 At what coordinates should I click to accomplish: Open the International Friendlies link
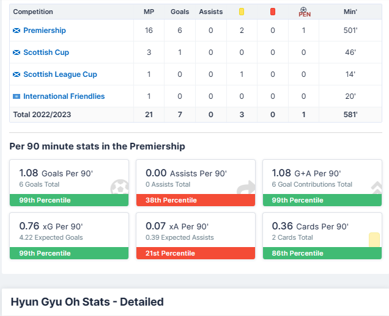64,96
